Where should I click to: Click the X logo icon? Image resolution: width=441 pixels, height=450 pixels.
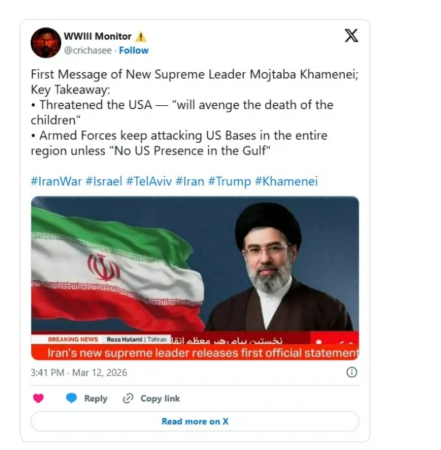click(351, 36)
